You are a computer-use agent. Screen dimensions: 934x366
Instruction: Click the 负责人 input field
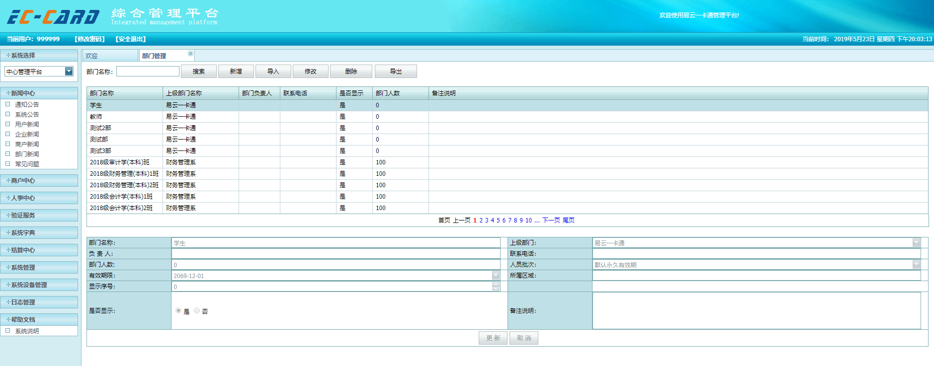[336, 254]
